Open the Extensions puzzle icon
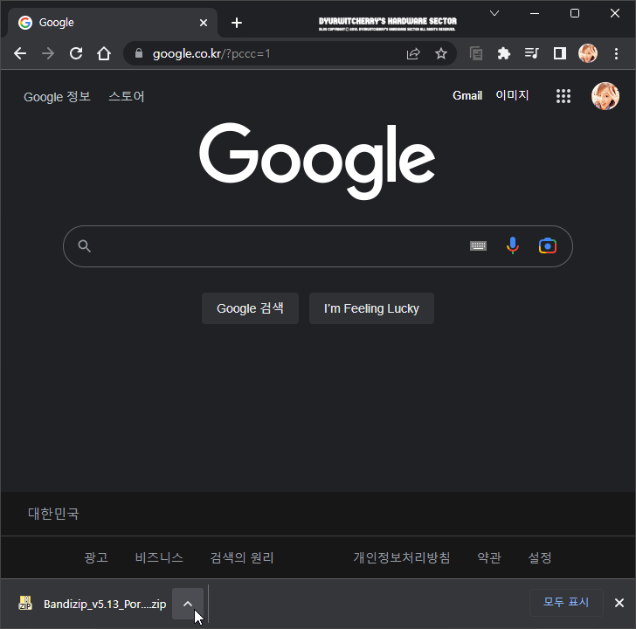 (504, 53)
